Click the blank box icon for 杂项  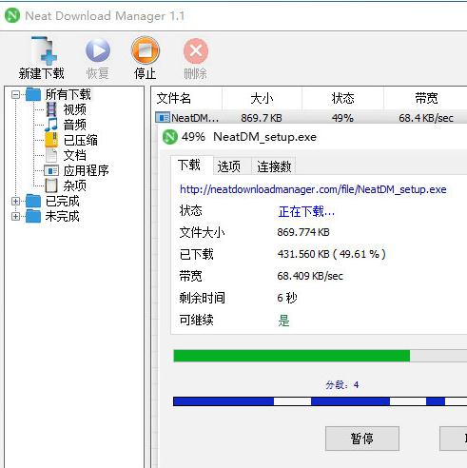coord(51,185)
